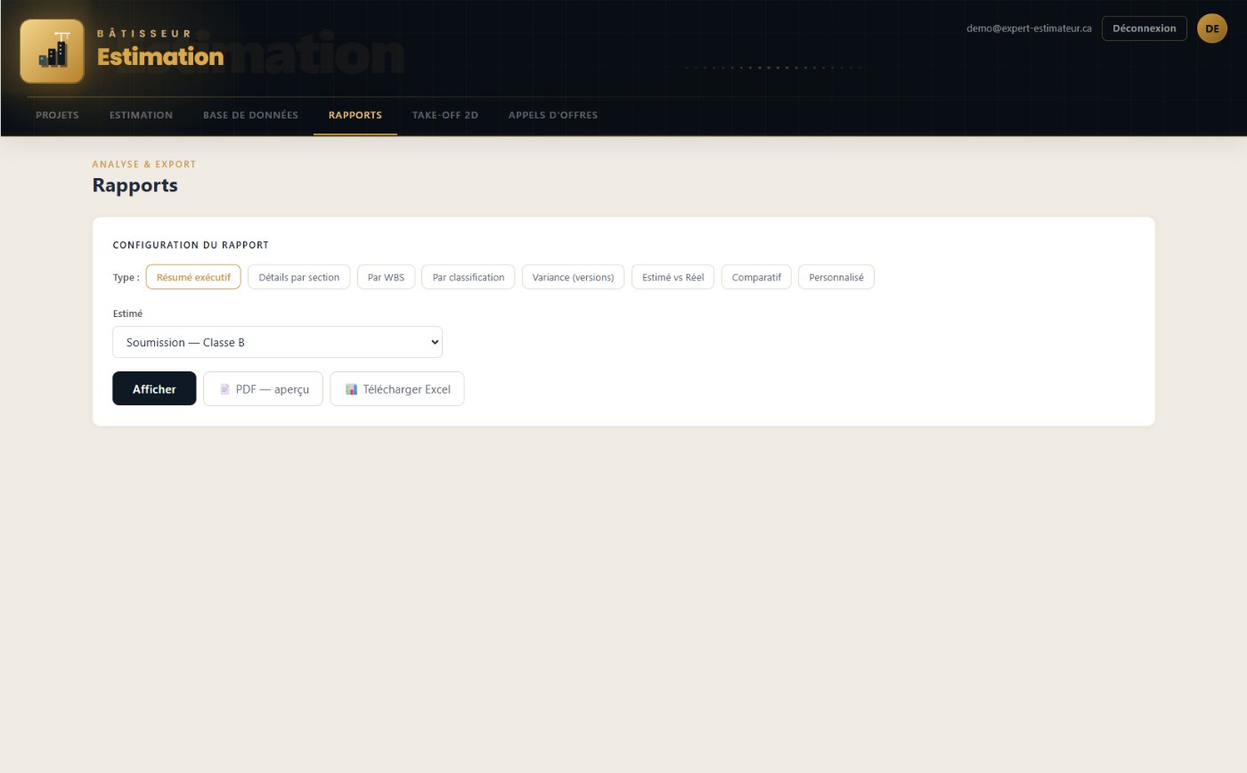Choose the Estimé vs Réel report type
The width and height of the screenshot is (1247, 773).
click(x=672, y=277)
